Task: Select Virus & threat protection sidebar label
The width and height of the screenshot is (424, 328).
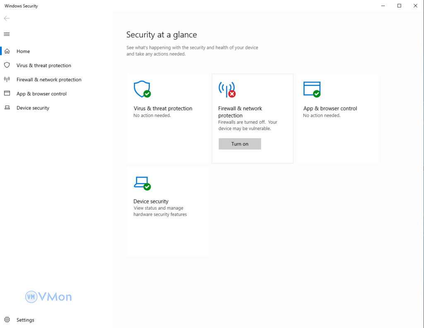Action: pyautogui.click(x=44, y=65)
